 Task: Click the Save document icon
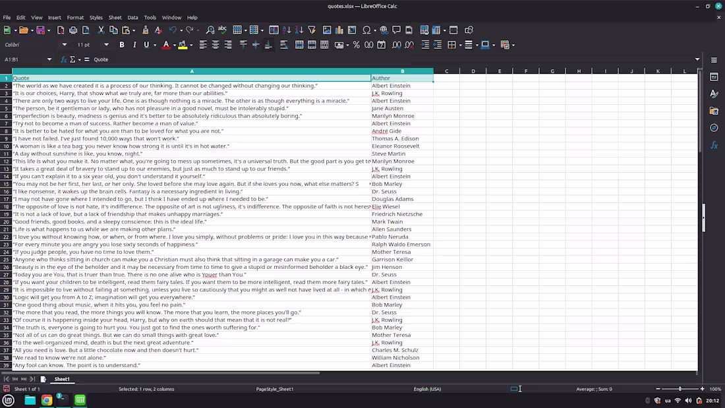(x=40, y=30)
